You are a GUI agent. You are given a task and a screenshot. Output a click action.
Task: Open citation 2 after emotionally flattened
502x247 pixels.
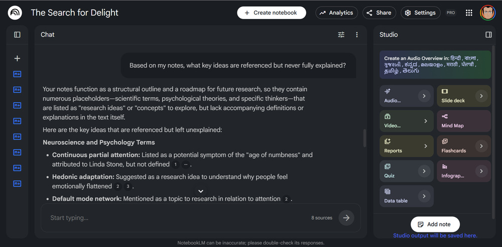(117, 186)
